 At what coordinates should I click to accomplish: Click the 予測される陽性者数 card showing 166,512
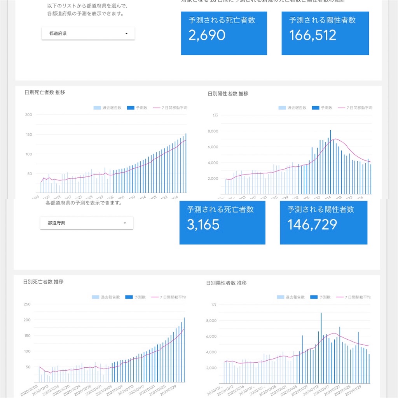pos(325,33)
